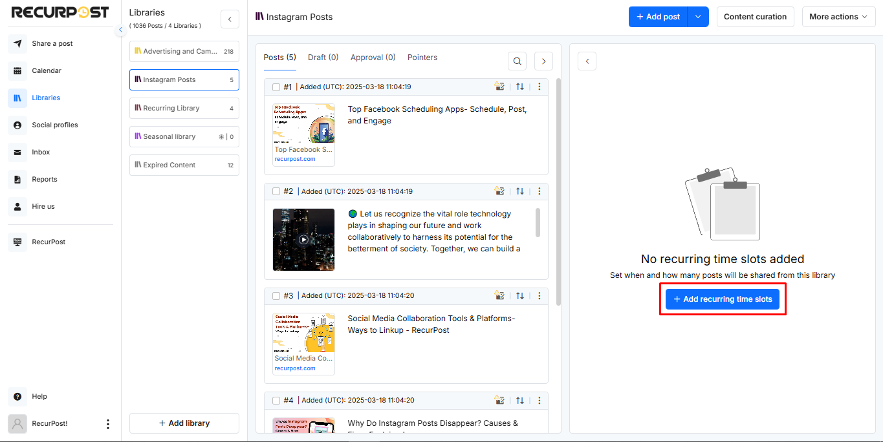Select the Seasonal library item
Image resolution: width=883 pixels, height=442 pixels.
pyautogui.click(x=184, y=136)
